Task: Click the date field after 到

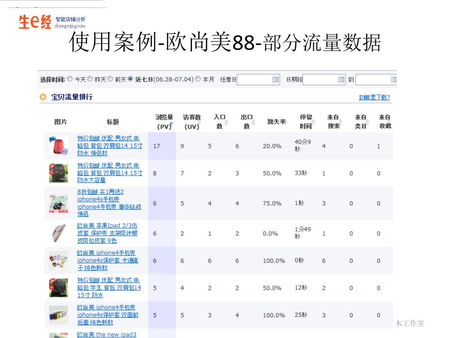Action: tap(376, 80)
